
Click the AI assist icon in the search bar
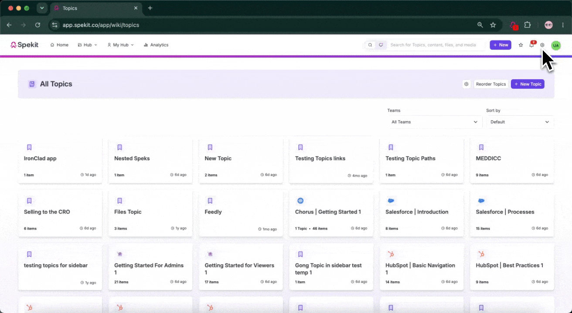click(381, 45)
